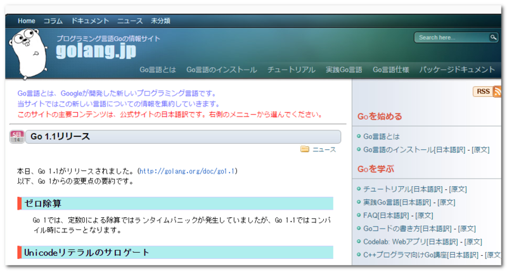The width and height of the screenshot is (507, 271).
Task: Select Go言語とは in header menu
Action: click(x=158, y=70)
